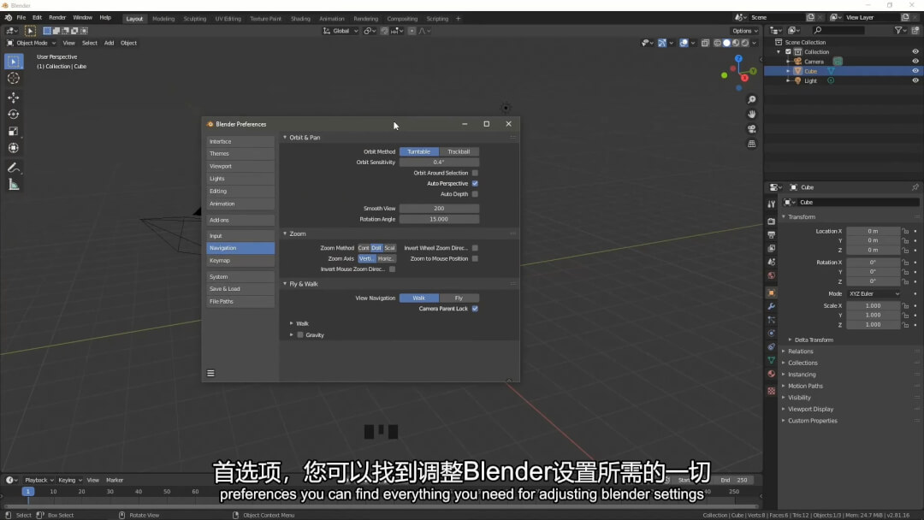Screen dimensions: 924x520
Task: Open the Material properties tab
Action: (x=772, y=374)
